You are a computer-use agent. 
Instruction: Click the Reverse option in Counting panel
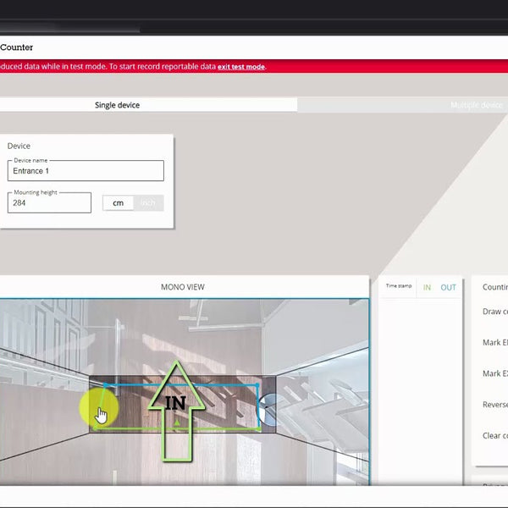point(494,405)
